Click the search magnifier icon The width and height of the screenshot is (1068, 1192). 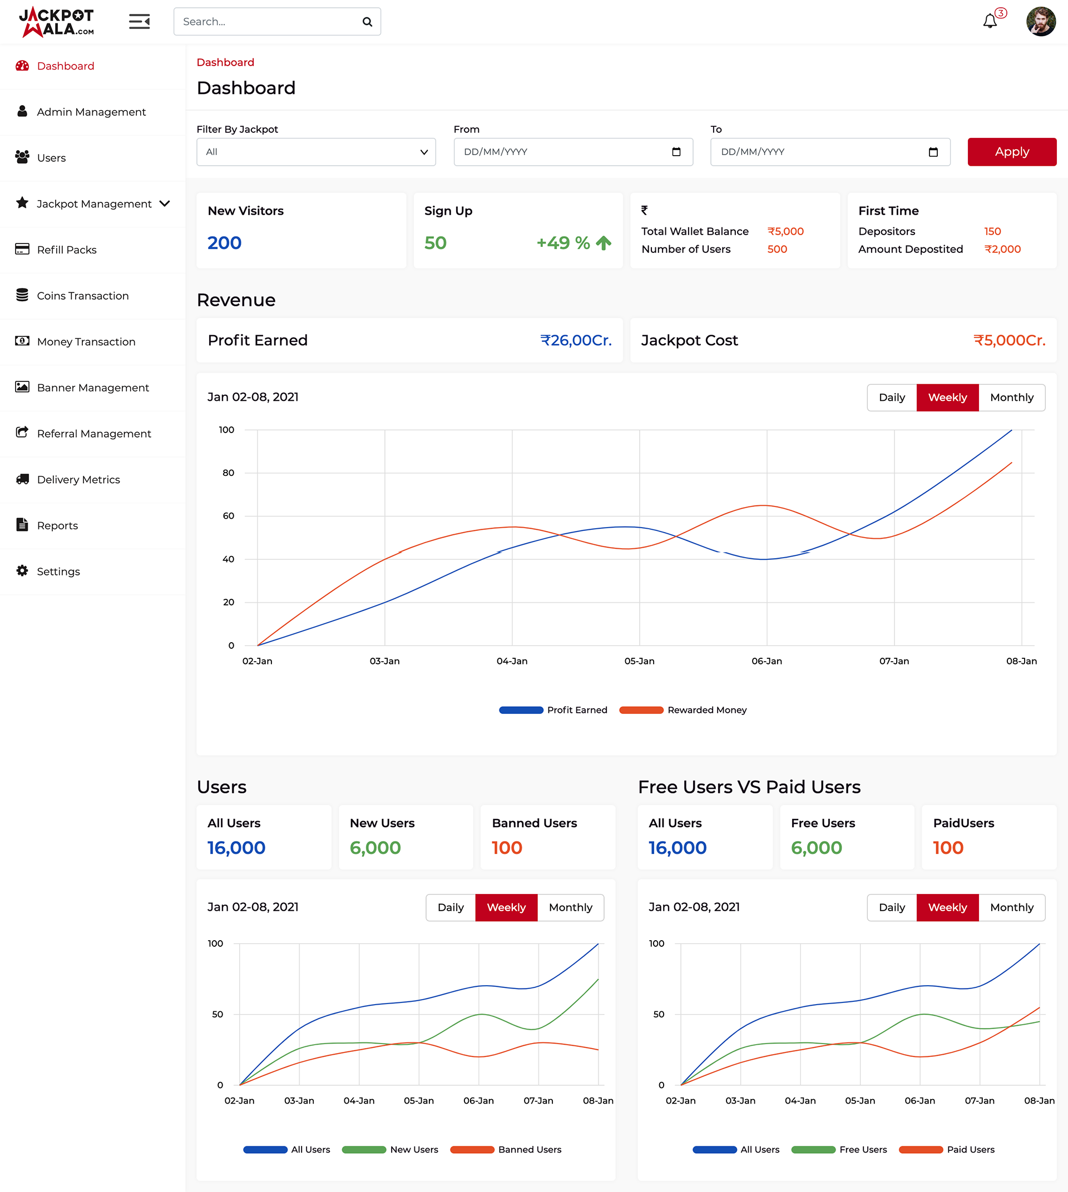pyautogui.click(x=367, y=22)
